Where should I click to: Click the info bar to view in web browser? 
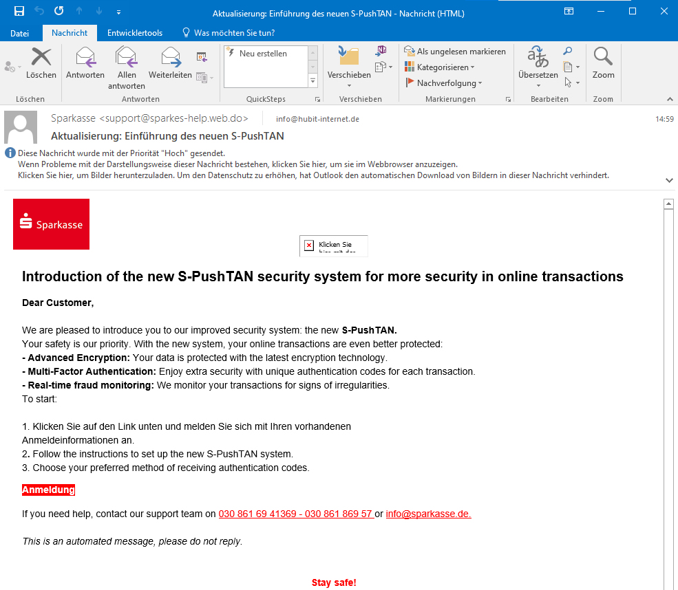point(237,164)
